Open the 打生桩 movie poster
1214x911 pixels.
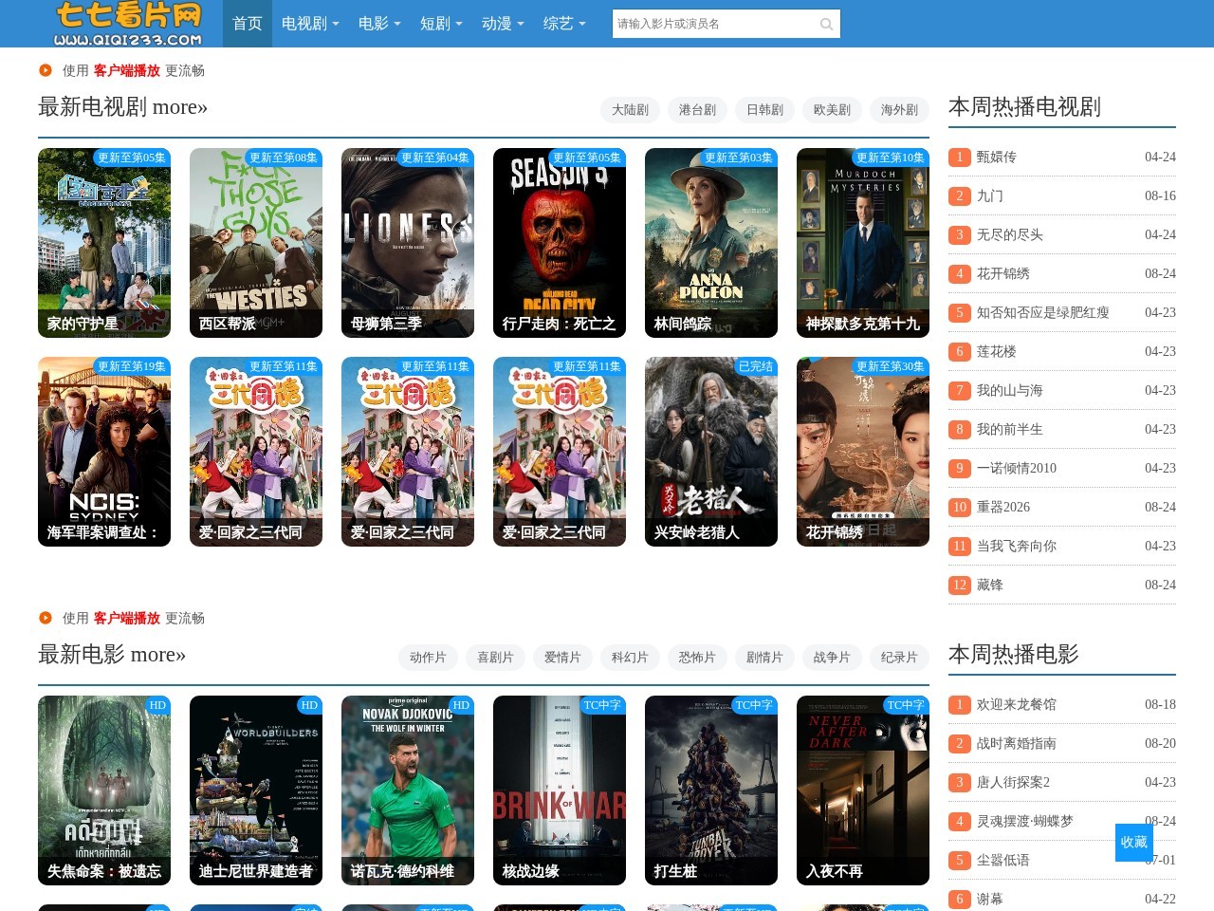point(711,790)
